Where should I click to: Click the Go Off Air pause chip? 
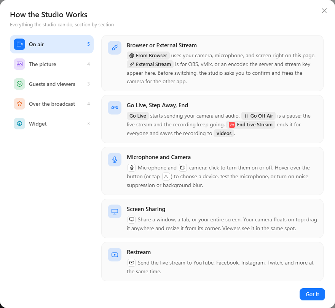[x=258, y=116]
